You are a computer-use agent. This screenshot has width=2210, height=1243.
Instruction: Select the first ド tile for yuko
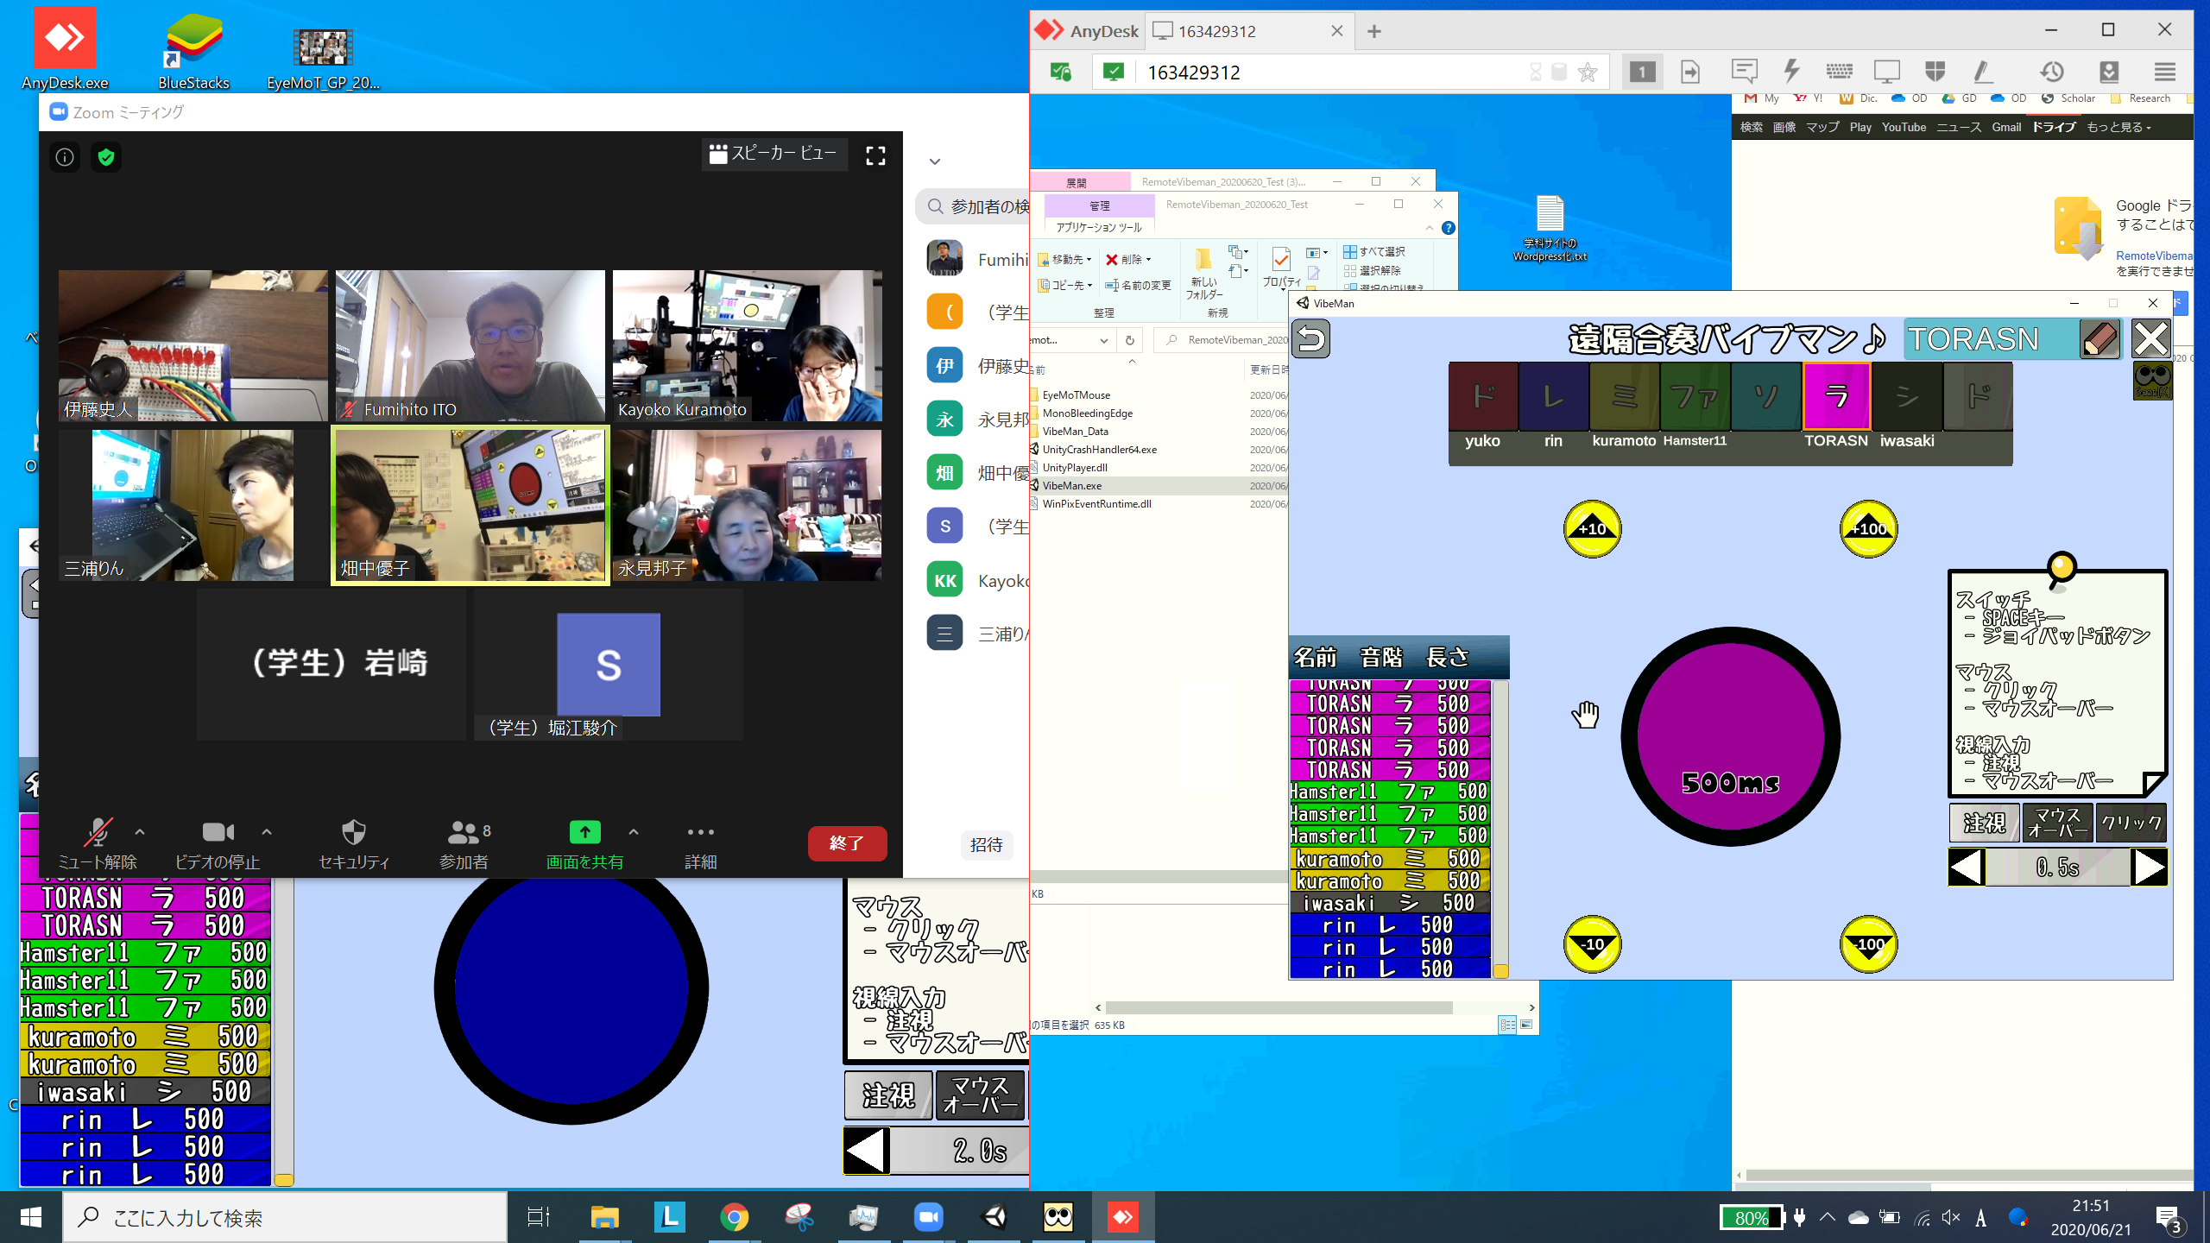(x=1483, y=396)
